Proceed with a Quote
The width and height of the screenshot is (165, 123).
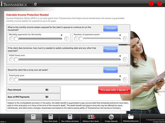tap(114, 90)
